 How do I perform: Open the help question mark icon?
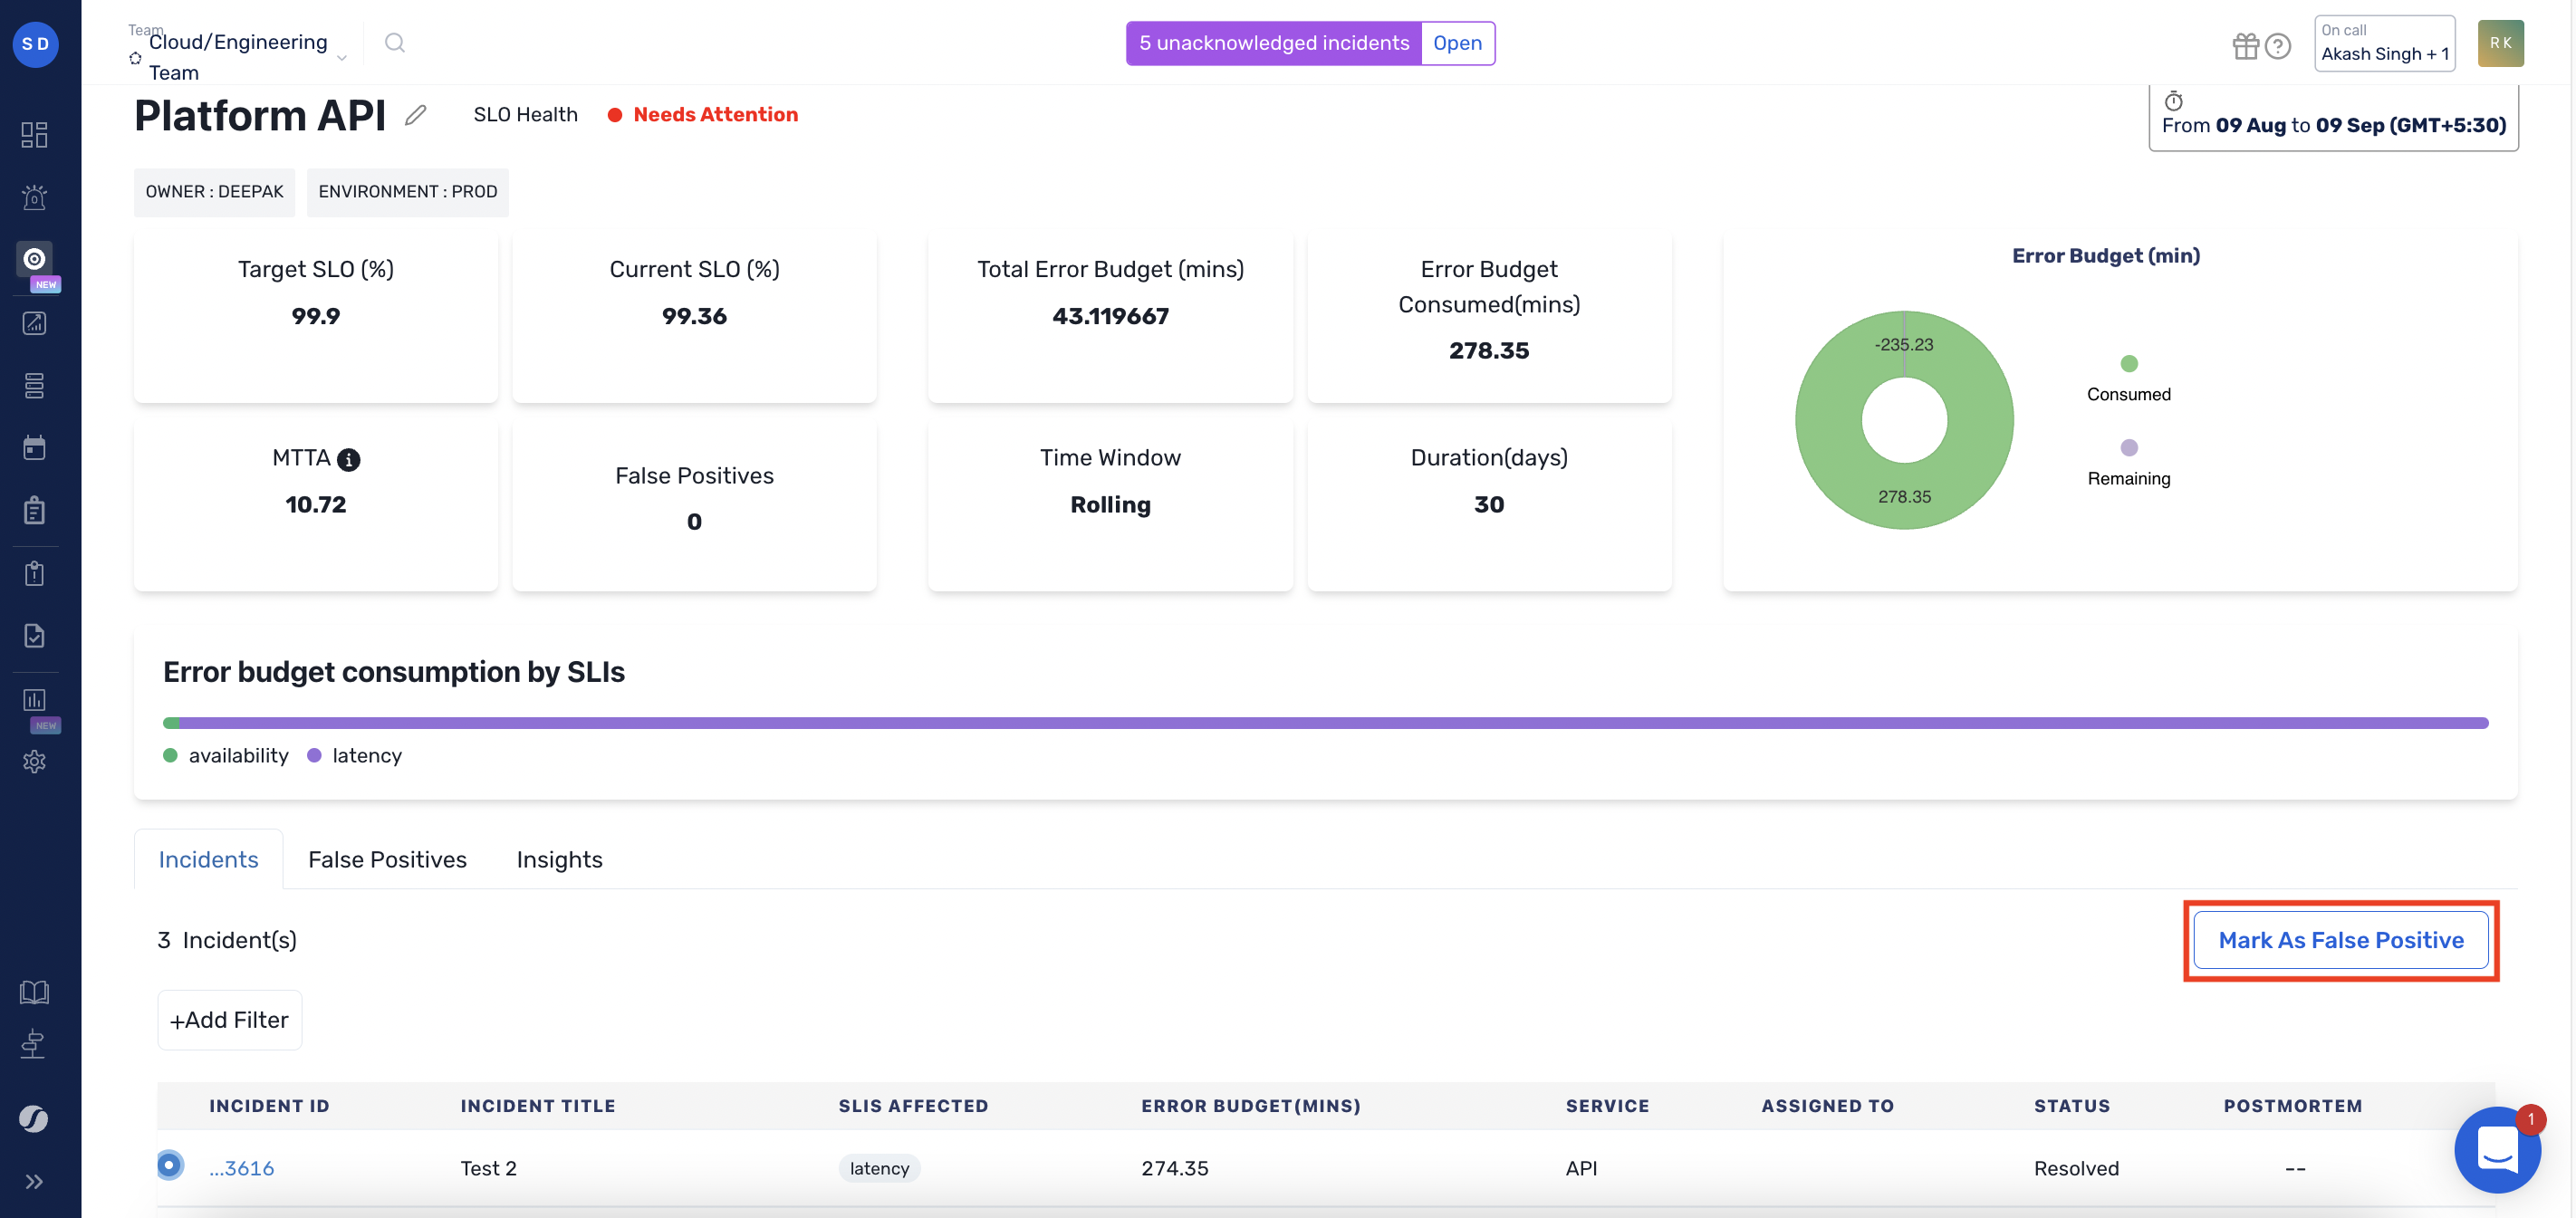pos(2279,45)
